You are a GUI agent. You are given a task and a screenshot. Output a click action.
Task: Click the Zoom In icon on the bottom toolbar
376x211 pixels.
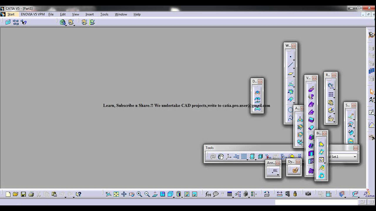pos(139,194)
